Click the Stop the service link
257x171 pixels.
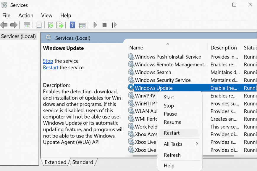pos(48,61)
